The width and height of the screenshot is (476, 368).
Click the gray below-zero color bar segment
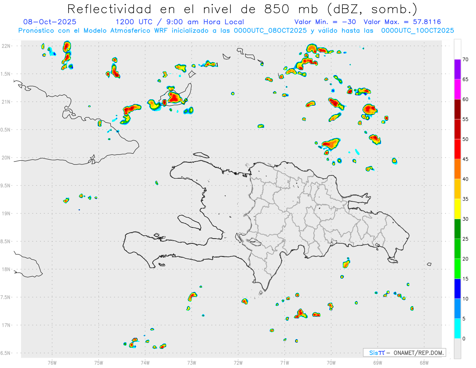(x=457, y=349)
